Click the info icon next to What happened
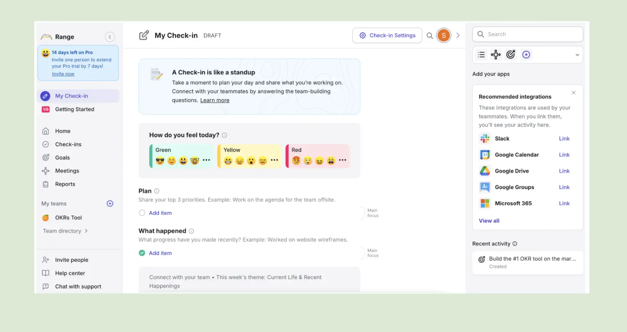The width and height of the screenshot is (627, 332). coord(191,231)
